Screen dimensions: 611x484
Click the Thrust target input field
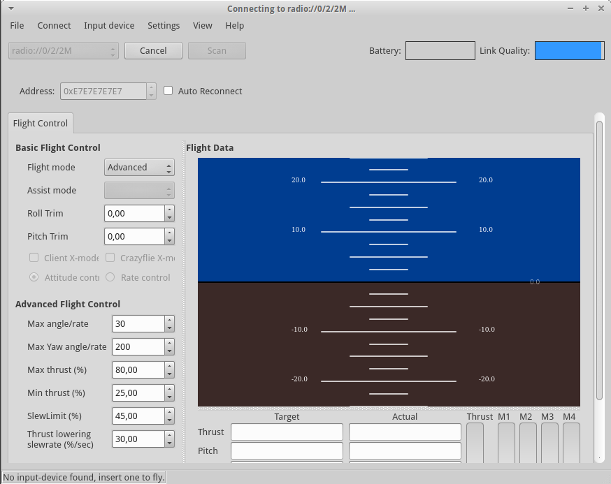pos(287,432)
